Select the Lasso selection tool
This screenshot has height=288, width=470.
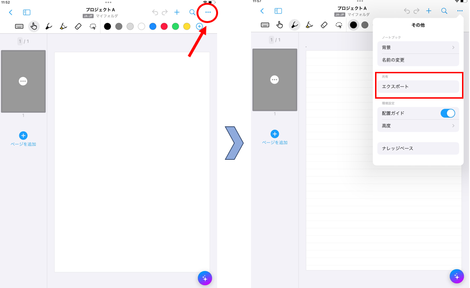pyautogui.click(x=94, y=26)
